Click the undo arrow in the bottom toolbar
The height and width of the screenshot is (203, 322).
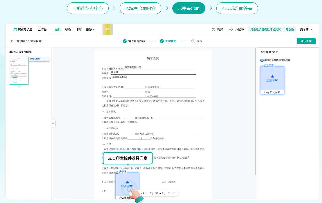[x=169, y=193]
